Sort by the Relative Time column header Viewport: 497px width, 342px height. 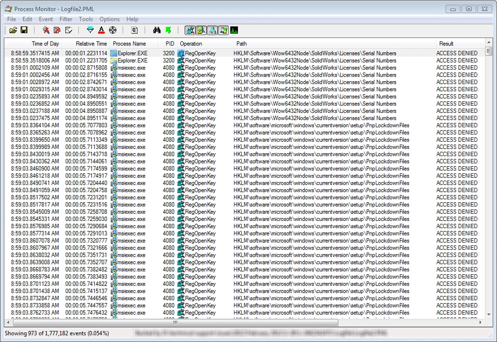(86, 43)
